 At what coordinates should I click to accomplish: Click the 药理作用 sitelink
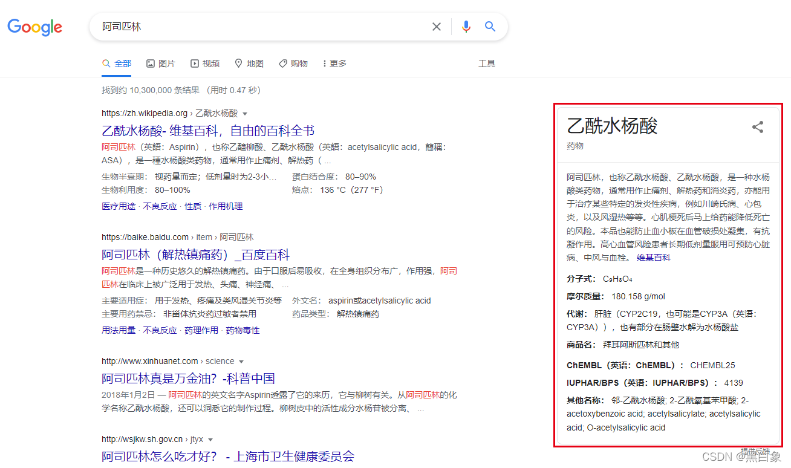point(201,330)
